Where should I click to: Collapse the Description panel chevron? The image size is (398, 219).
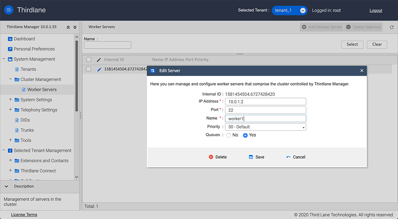pyautogui.click(x=6, y=186)
